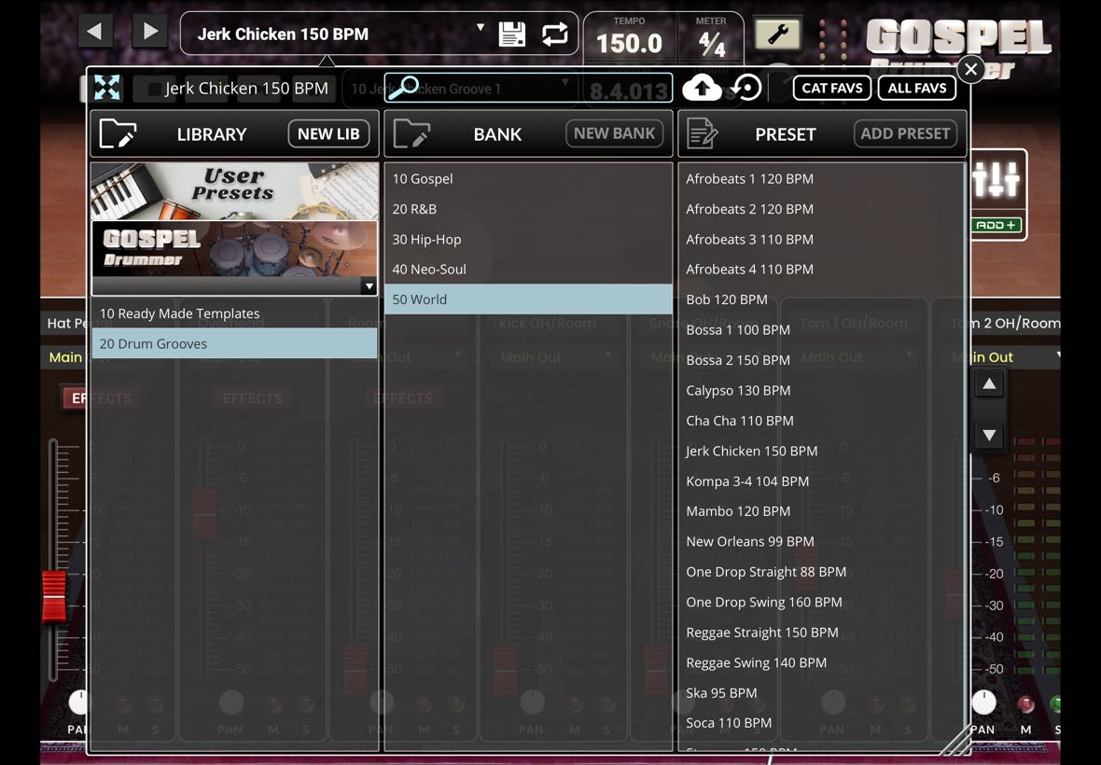
Task: Select the 20 R&B bank
Action: pos(528,209)
